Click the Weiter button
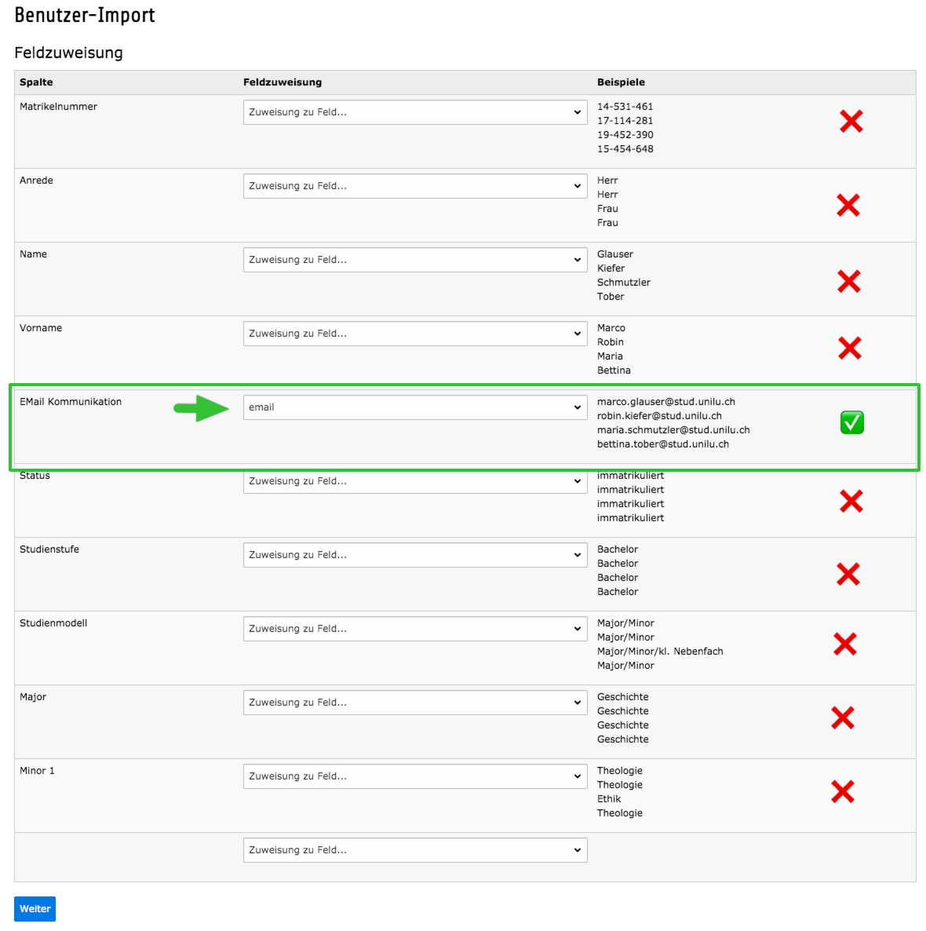The width and height of the screenshot is (926, 931). point(35,909)
